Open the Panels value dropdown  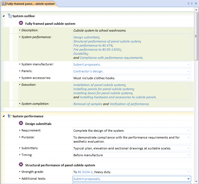point(188,71)
